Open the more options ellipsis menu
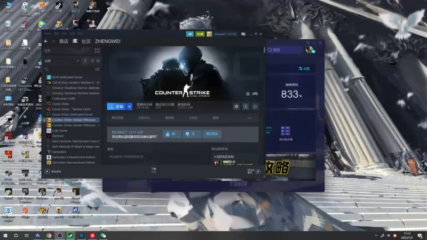This screenshot has width=427, height=240. [x=249, y=118]
